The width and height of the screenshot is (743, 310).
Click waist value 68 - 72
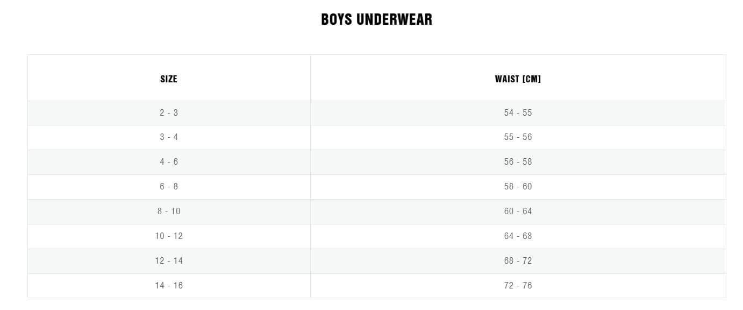(518, 261)
